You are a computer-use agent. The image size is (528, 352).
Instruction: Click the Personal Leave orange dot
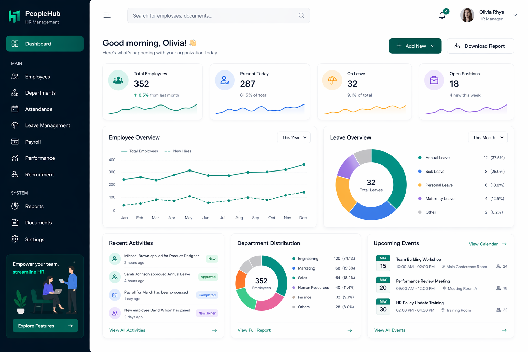point(420,185)
